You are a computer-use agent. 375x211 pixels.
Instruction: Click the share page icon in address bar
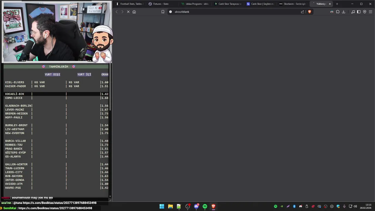click(303, 12)
